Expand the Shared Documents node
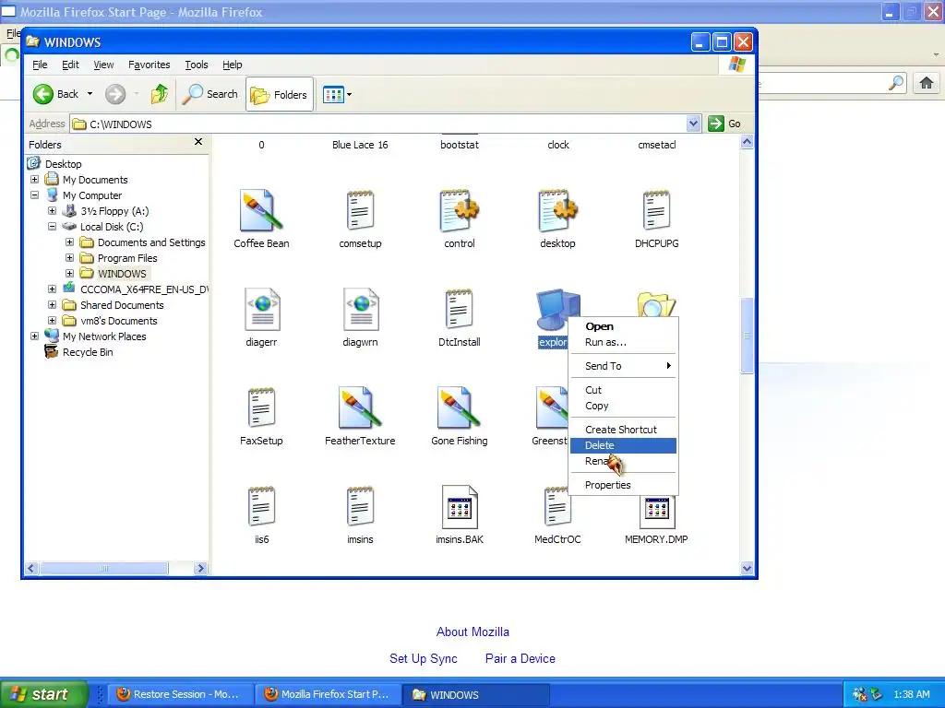This screenshot has height=708, width=945. [53, 304]
